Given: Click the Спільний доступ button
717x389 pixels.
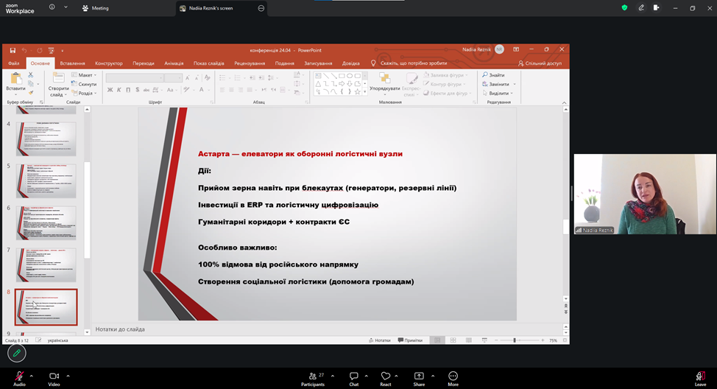Looking at the screenshot, I should click(541, 63).
